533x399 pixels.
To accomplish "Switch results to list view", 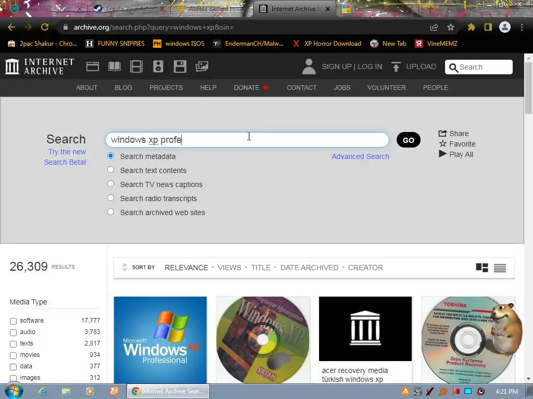I will point(500,268).
